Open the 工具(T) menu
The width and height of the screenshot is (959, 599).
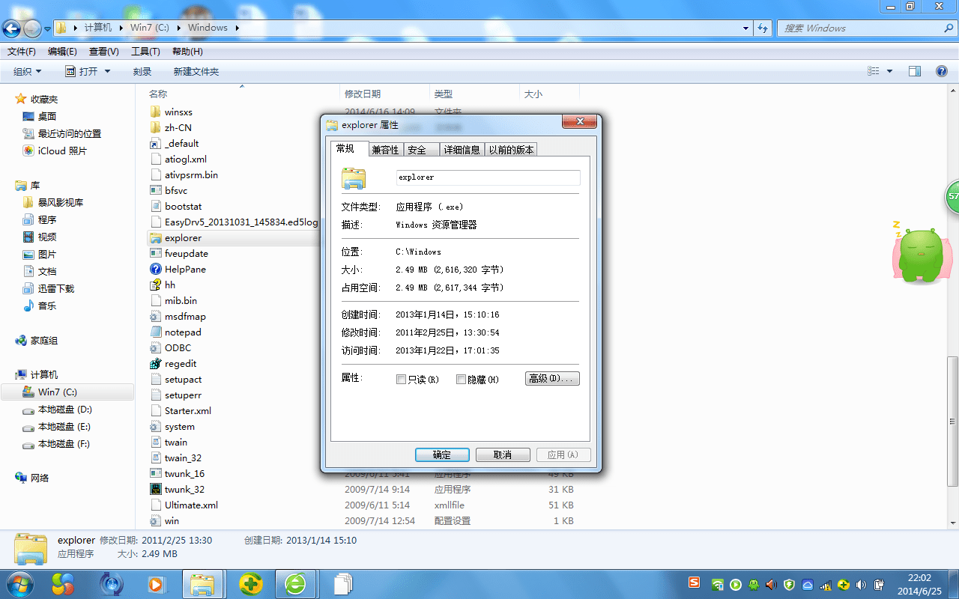pyautogui.click(x=145, y=51)
